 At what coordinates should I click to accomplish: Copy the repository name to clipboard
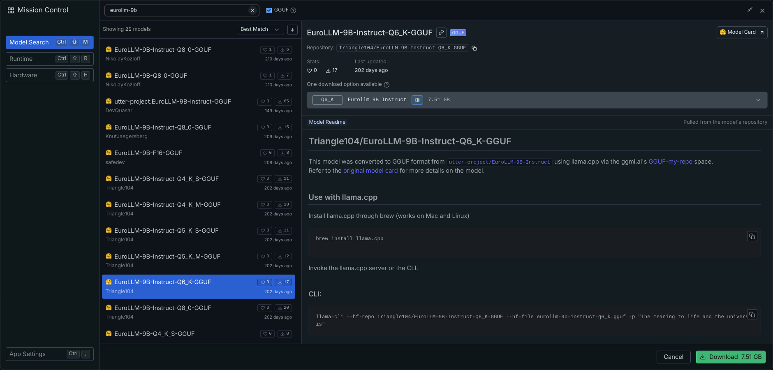click(474, 48)
